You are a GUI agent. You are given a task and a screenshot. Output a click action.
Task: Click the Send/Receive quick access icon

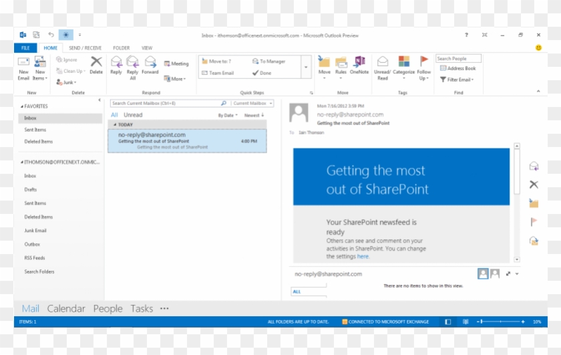[36, 35]
